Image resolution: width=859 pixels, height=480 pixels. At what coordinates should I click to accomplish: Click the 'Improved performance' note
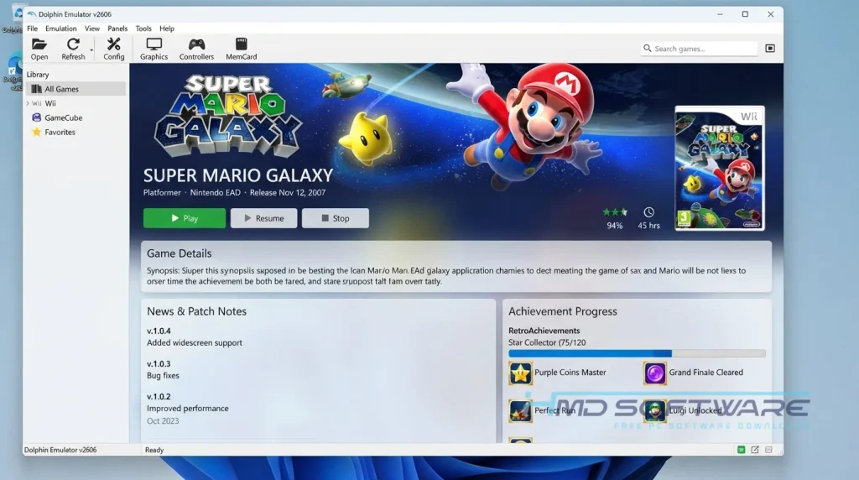click(x=187, y=408)
